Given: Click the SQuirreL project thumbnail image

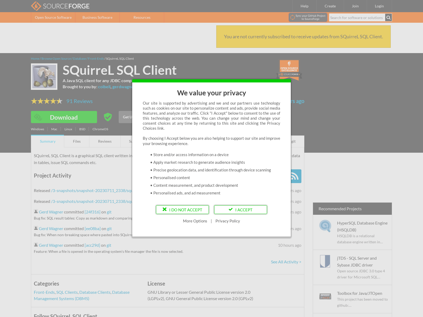Looking at the screenshot, I should [x=44, y=77].
